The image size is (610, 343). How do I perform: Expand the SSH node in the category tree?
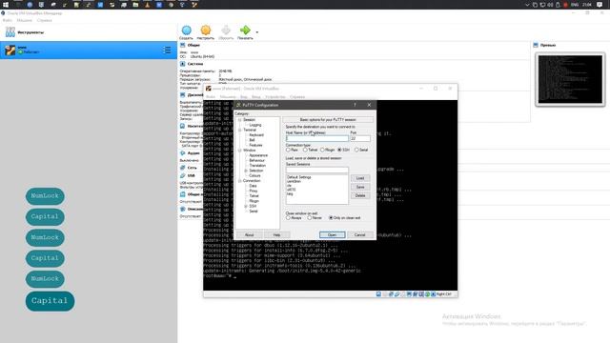(x=246, y=206)
